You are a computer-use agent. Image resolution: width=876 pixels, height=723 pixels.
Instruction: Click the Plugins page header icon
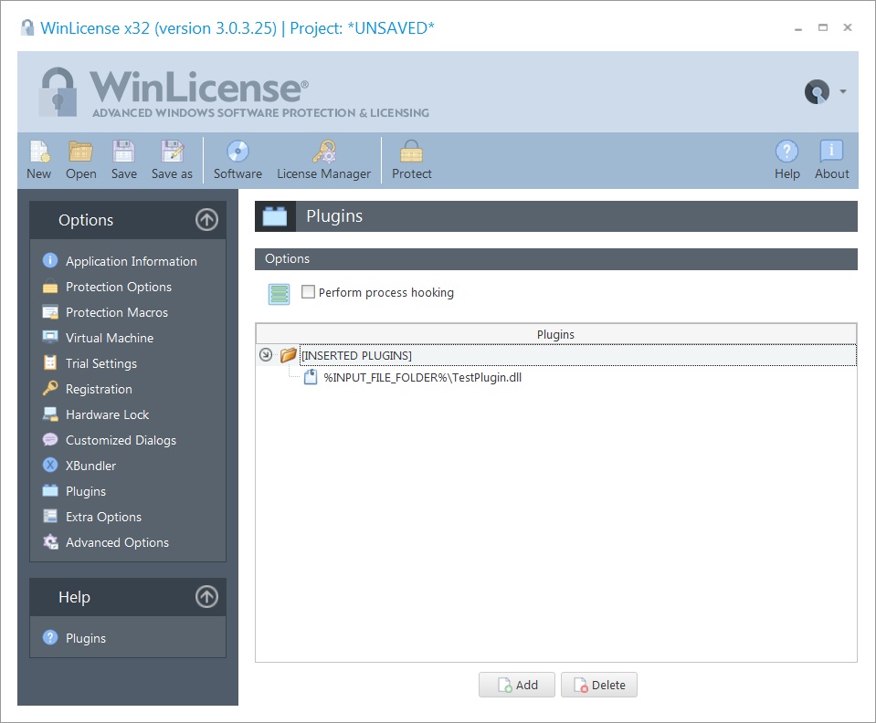point(275,216)
